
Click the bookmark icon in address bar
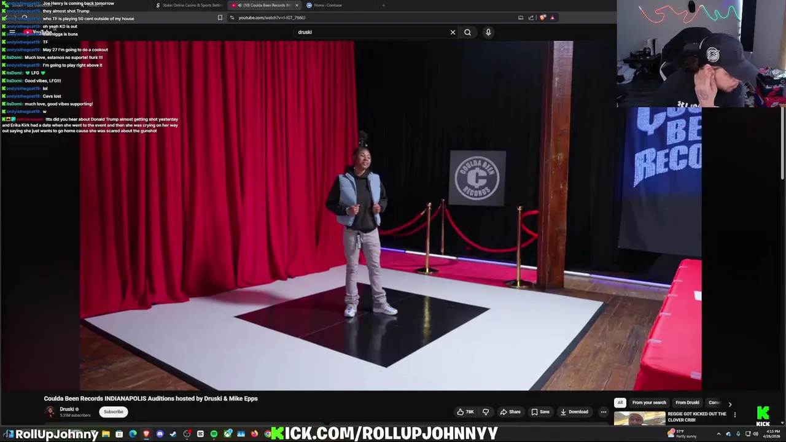[x=220, y=18]
